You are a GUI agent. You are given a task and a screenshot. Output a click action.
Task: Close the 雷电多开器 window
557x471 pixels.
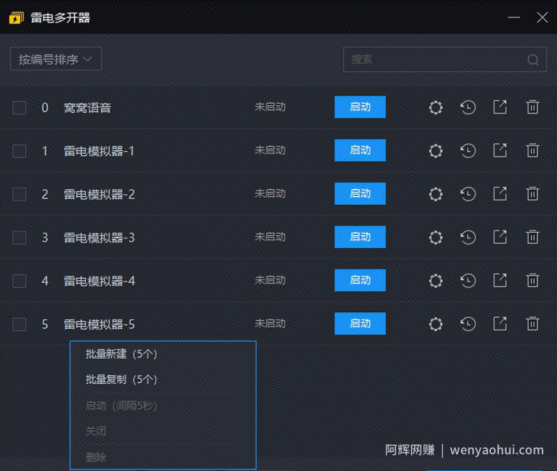click(542, 17)
